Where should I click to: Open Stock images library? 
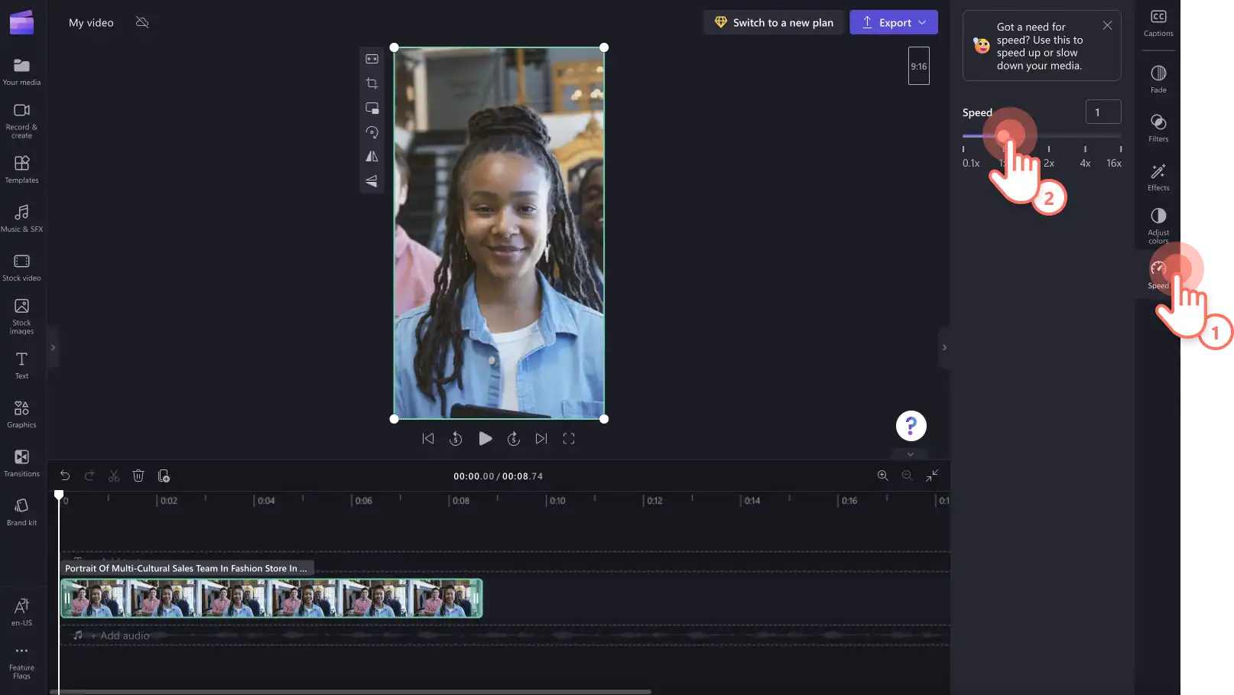point(21,317)
